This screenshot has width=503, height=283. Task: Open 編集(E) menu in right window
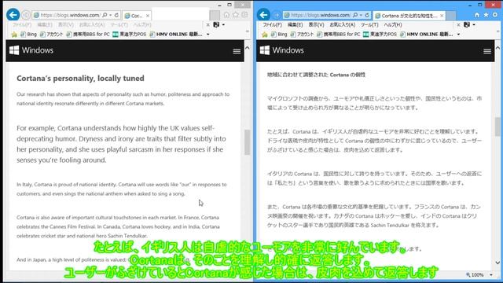click(x=296, y=24)
